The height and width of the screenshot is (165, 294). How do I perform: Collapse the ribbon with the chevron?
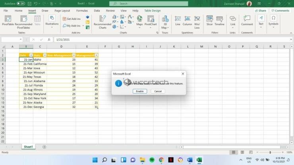point(291,33)
